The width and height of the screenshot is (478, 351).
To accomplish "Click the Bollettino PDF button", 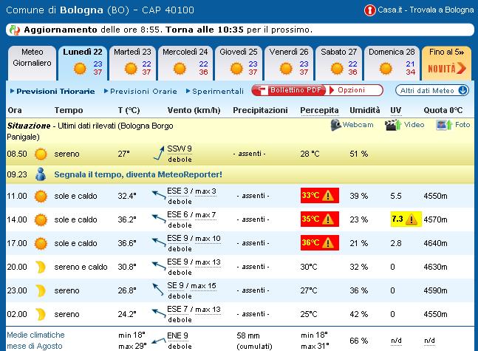I will [x=289, y=90].
